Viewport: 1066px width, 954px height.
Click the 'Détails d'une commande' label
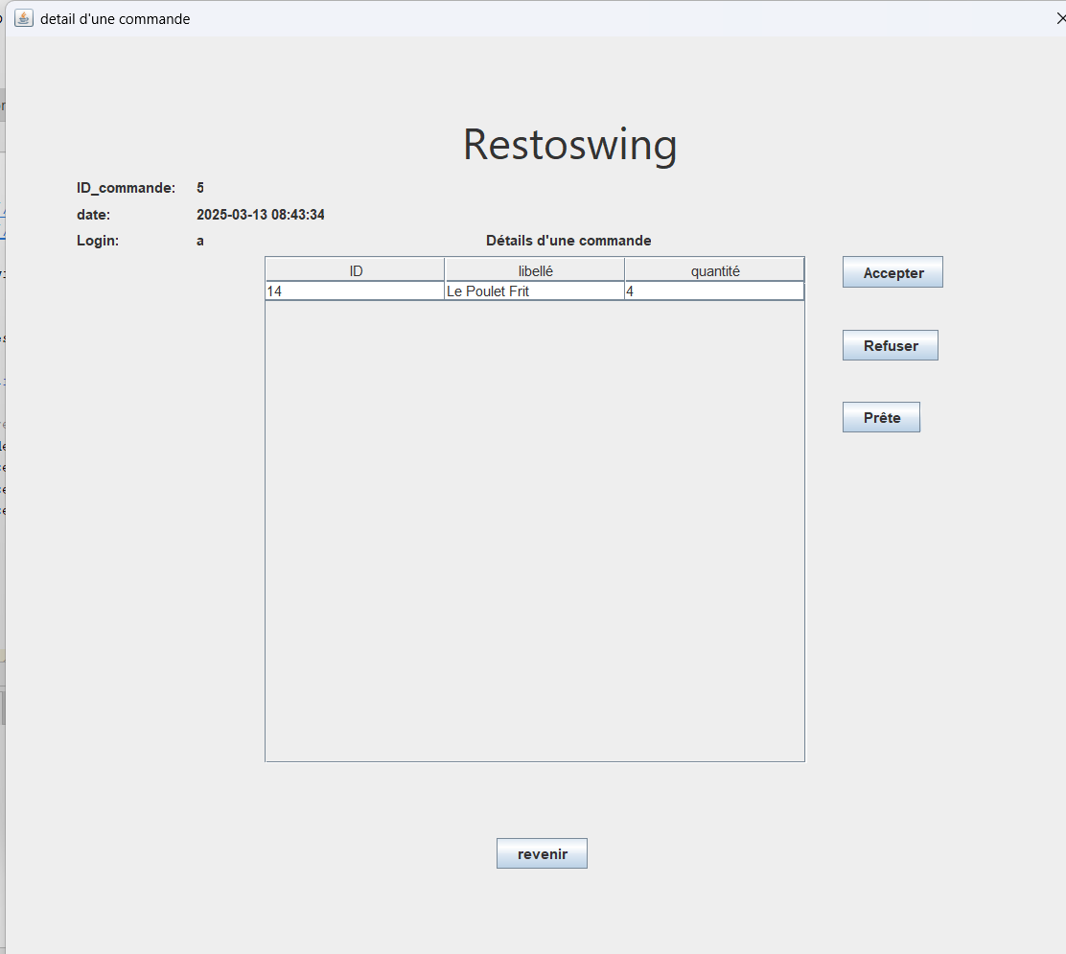(x=568, y=241)
